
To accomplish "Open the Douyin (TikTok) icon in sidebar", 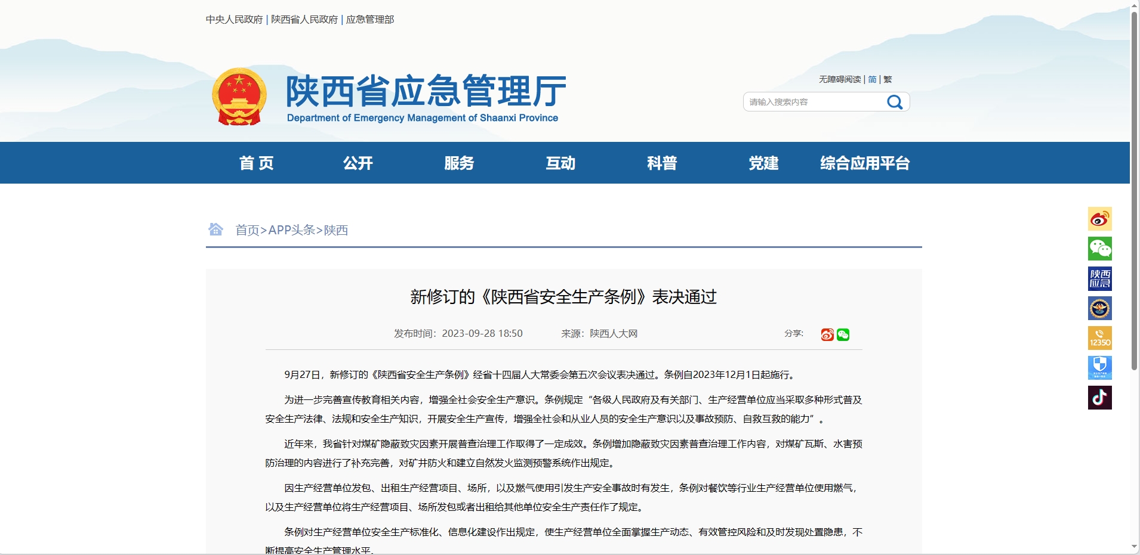I will click(1099, 398).
